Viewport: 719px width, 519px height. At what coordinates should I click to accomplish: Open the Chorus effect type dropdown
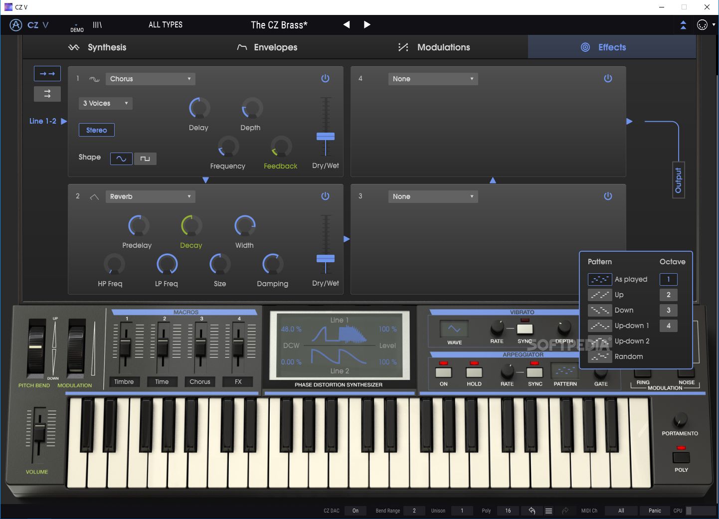click(x=150, y=79)
